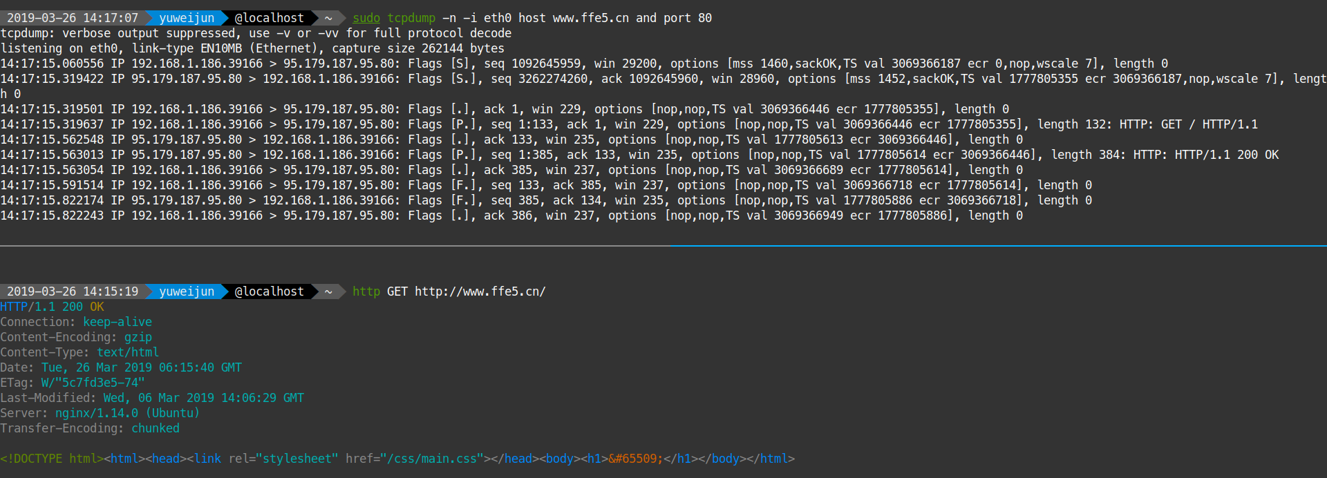Click the @localhost segment in lower prompt
This screenshot has height=478, width=1327.
point(270,291)
